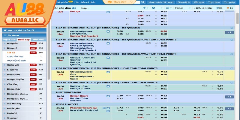The height and width of the screenshot is (120, 240).
Task: Refresh the PHILIPPINES MPBL section
Action: (232, 92)
